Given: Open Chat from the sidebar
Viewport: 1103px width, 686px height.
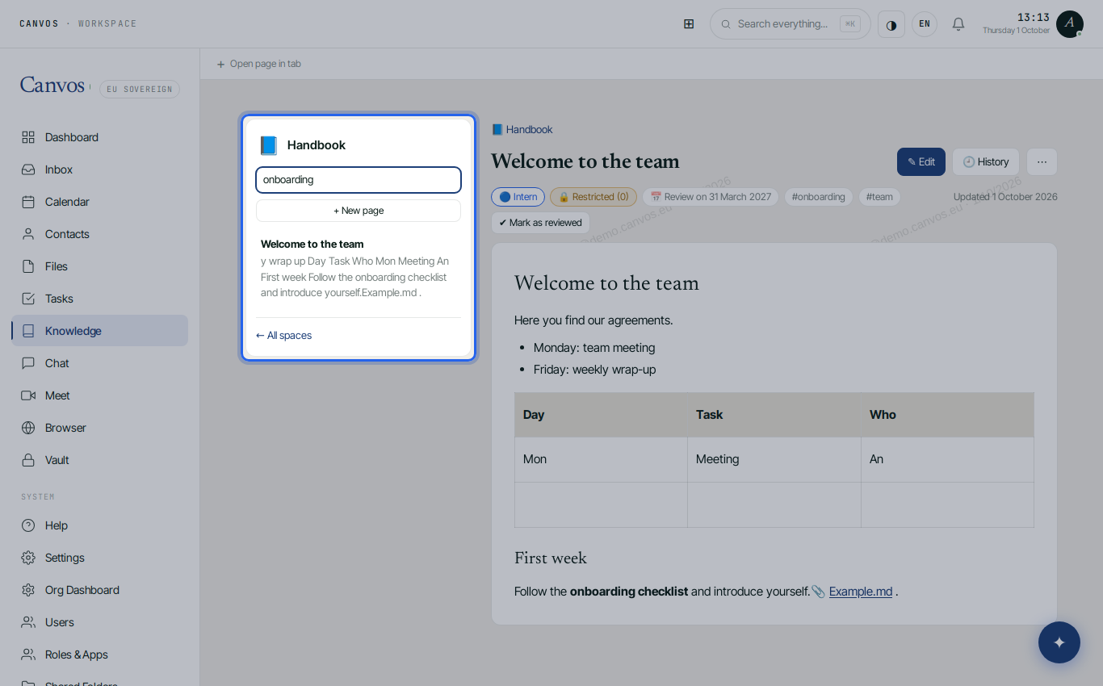Looking at the screenshot, I should pyautogui.click(x=99, y=363).
